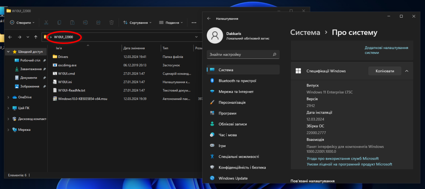The width and height of the screenshot is (425, 189).
Task: Click the Settings window back arrow
Action: pyautogui.click(x=209, y=19)
